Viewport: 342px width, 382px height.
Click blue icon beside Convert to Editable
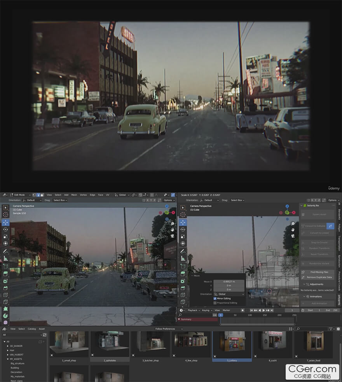pos(330,226)
